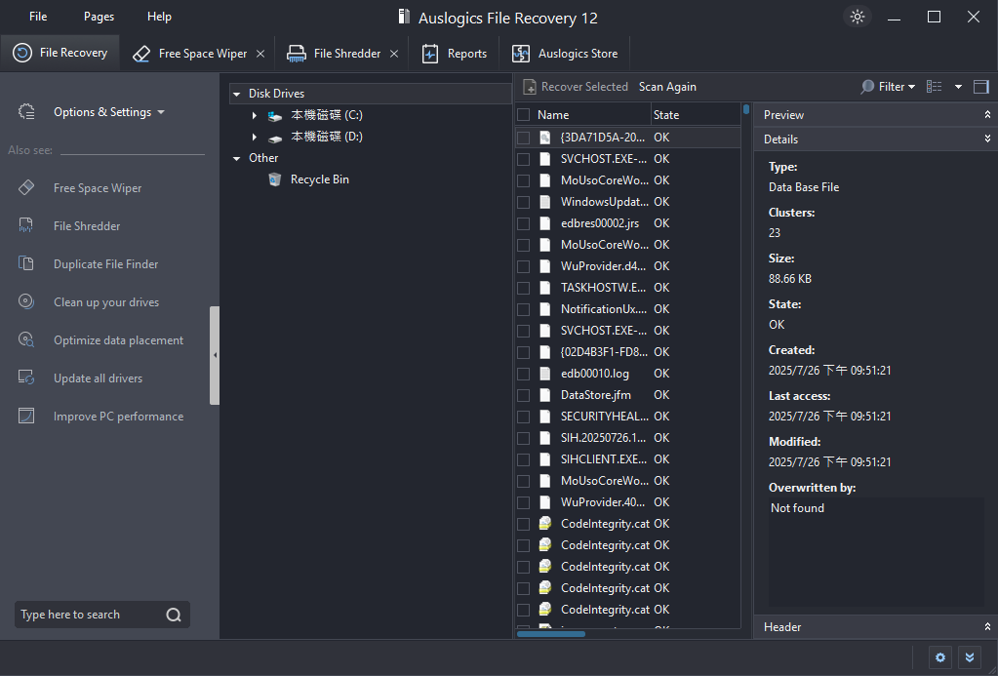
Task: Check the box for TASKHOSTW.E... file
Action: [523, 288]
